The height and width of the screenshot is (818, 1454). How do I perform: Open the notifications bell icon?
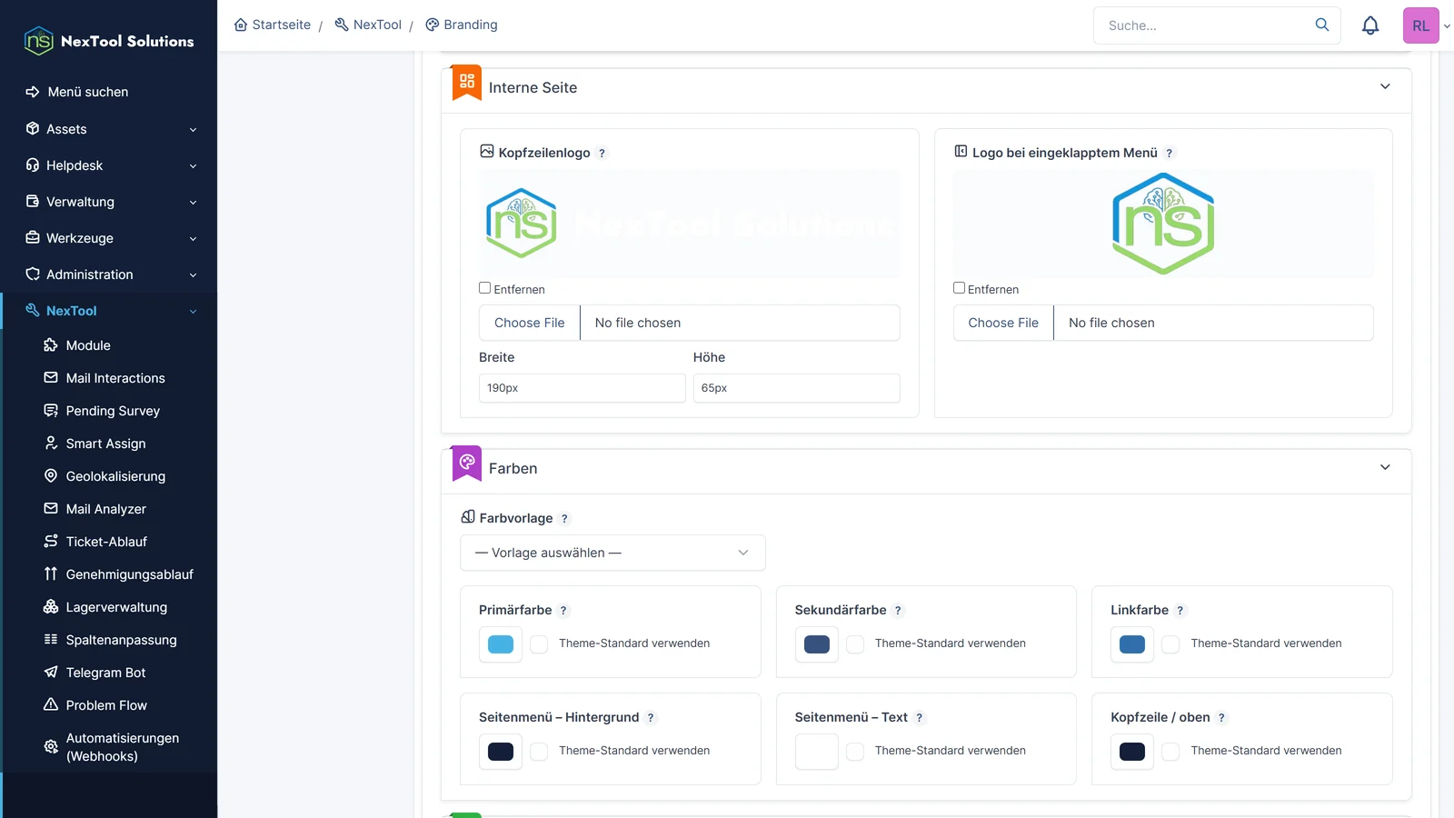[x=1370, y=25]
